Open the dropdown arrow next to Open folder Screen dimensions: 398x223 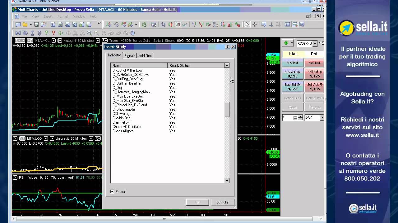(31, 24)
